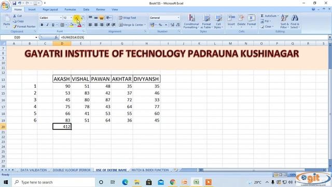The height and width of the screenshot is (187, 332).
Task: Open the font name dropdown
Action: click(x=61, y=18)
